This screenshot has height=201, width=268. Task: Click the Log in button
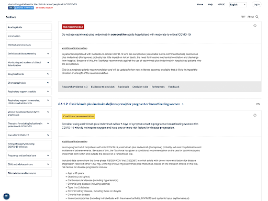(x=256, y=5)
